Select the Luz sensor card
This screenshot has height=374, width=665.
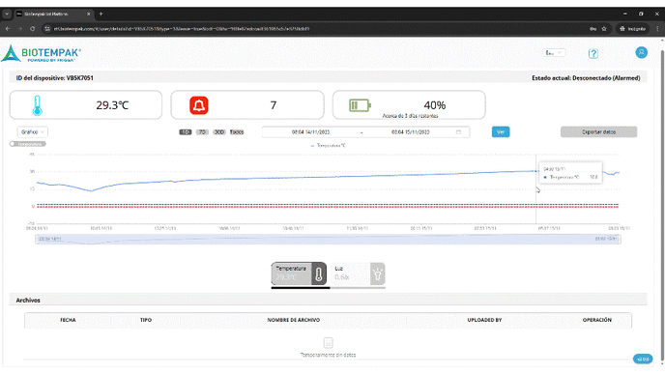[x=358, y=273]
